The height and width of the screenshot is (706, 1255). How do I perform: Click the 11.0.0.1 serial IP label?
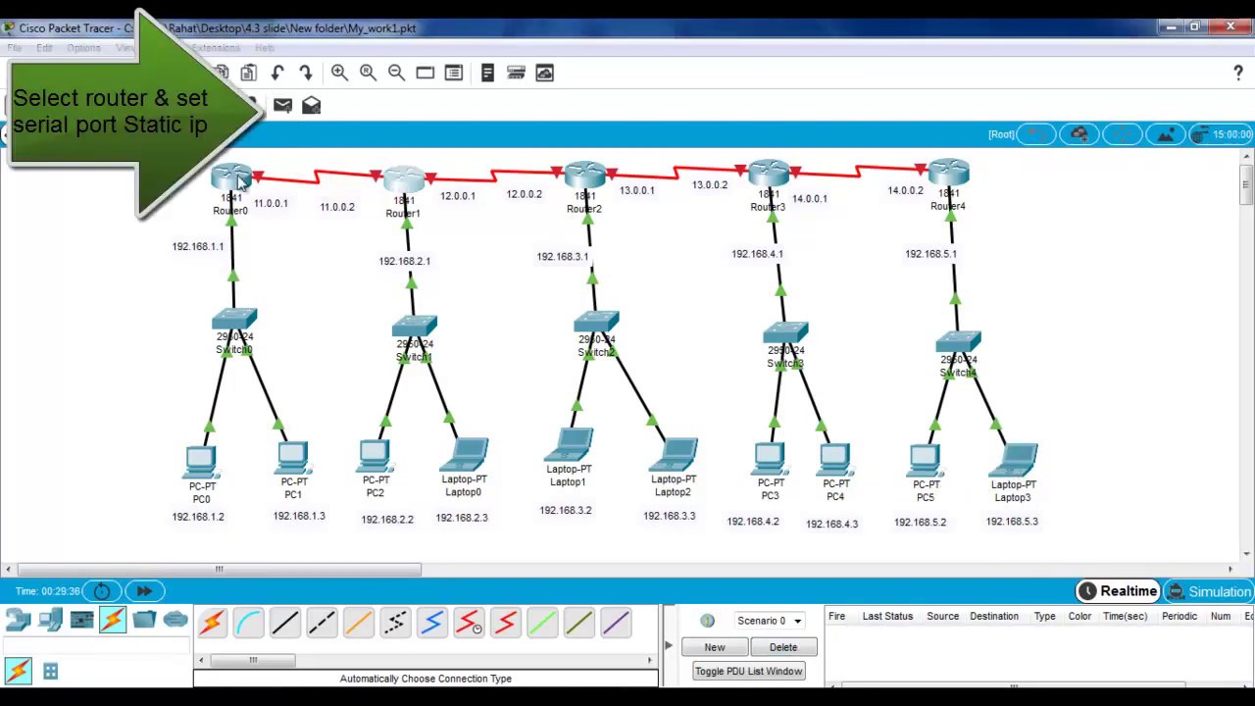click(x=271, y=203)
